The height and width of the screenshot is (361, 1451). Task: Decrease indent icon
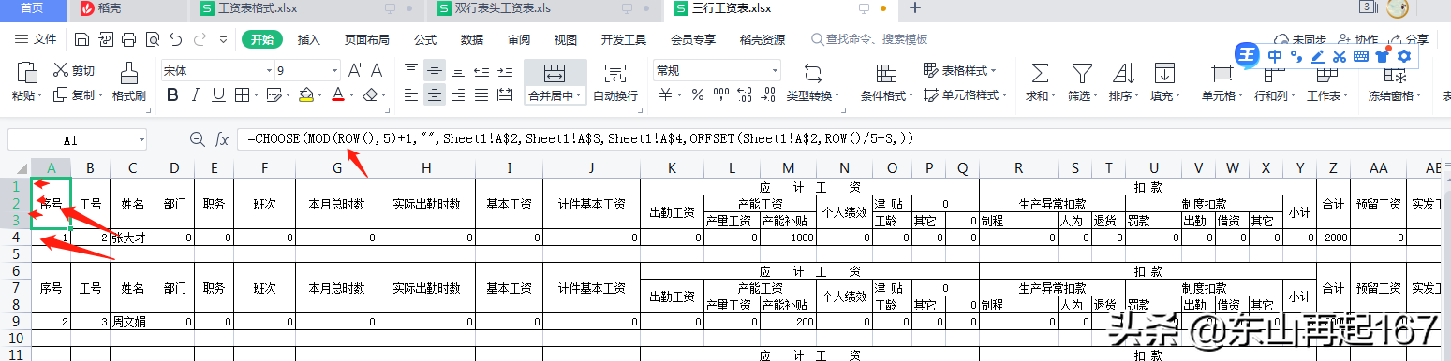coord(481,70)
